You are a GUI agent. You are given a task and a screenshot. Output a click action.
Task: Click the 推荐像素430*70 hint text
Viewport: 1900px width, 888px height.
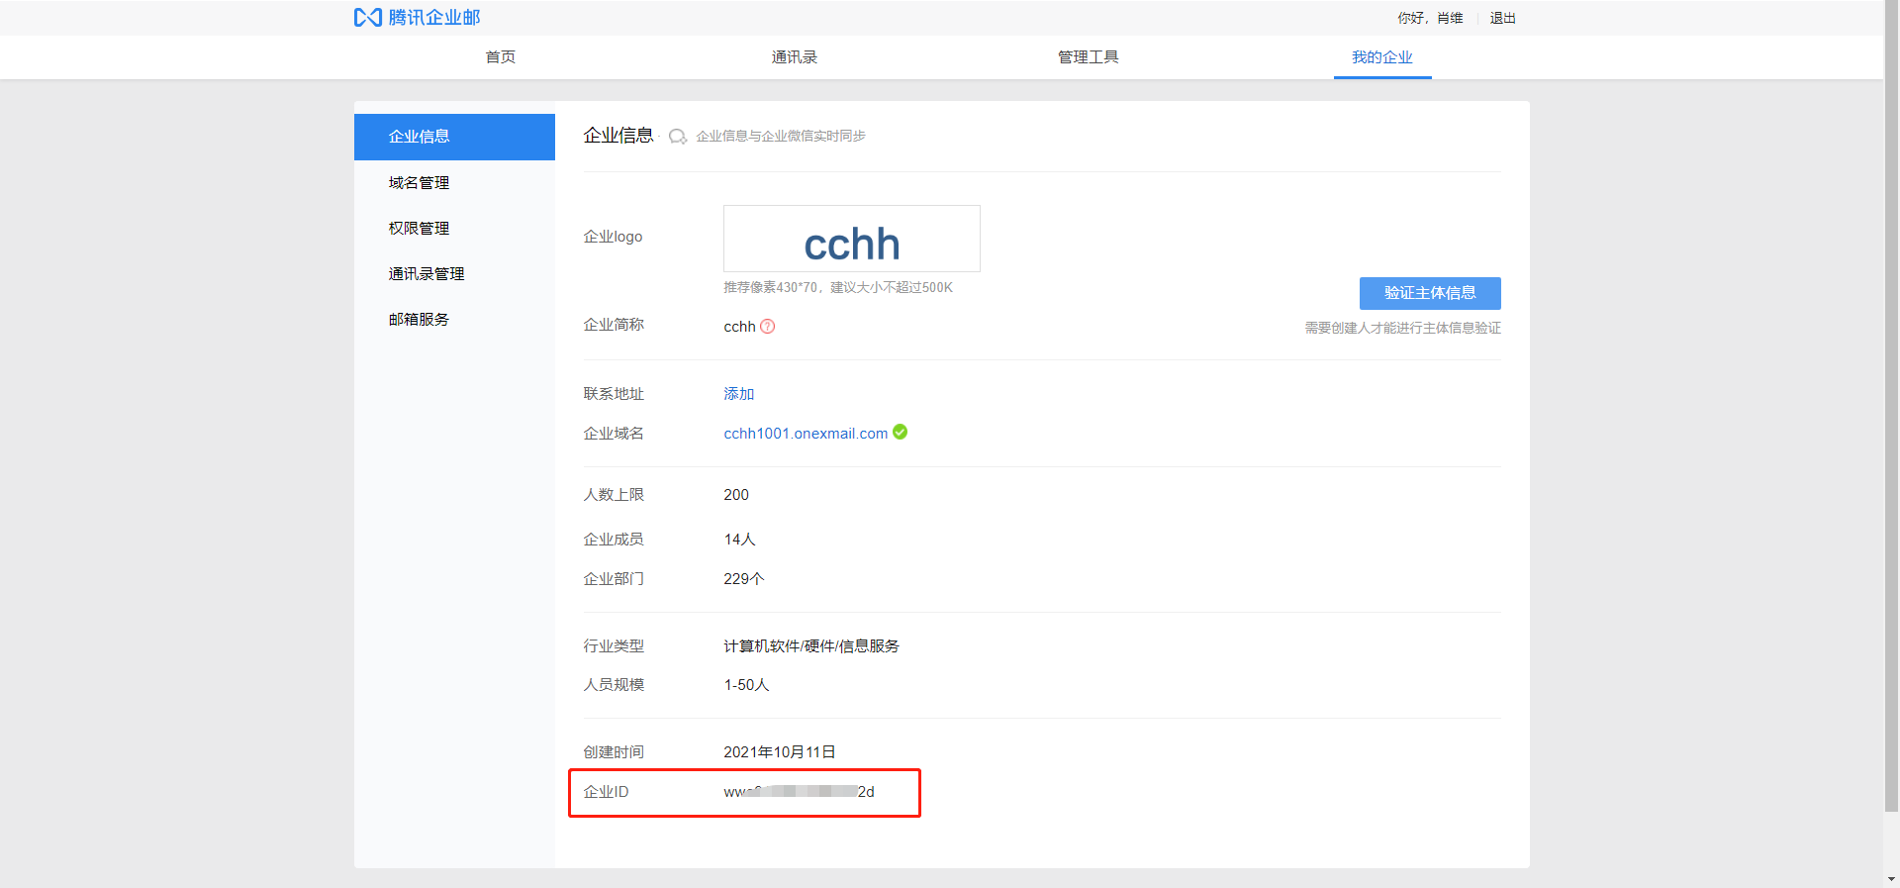click(x=838, y=288)
